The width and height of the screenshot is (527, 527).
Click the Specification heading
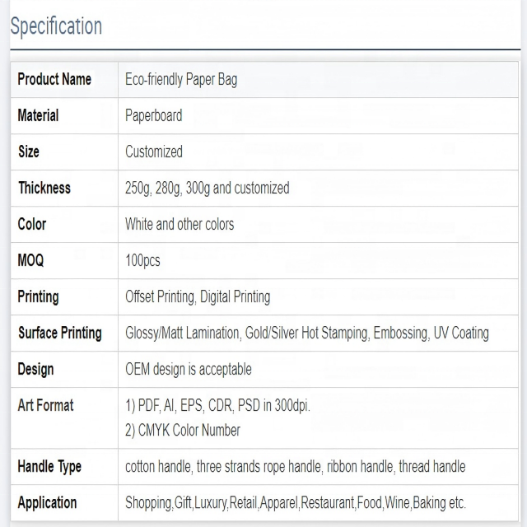(x=56, y=27)
